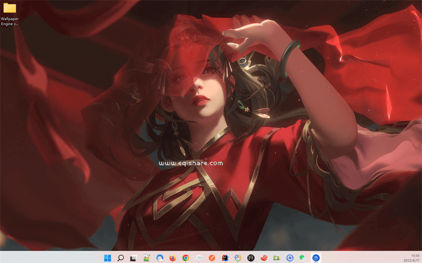Click the Windows Start button
Screen dimensions: 422x263
pos(108,257)
